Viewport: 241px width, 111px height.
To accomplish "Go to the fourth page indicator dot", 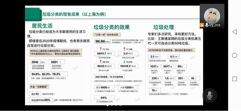I will (x=121, y=105).
